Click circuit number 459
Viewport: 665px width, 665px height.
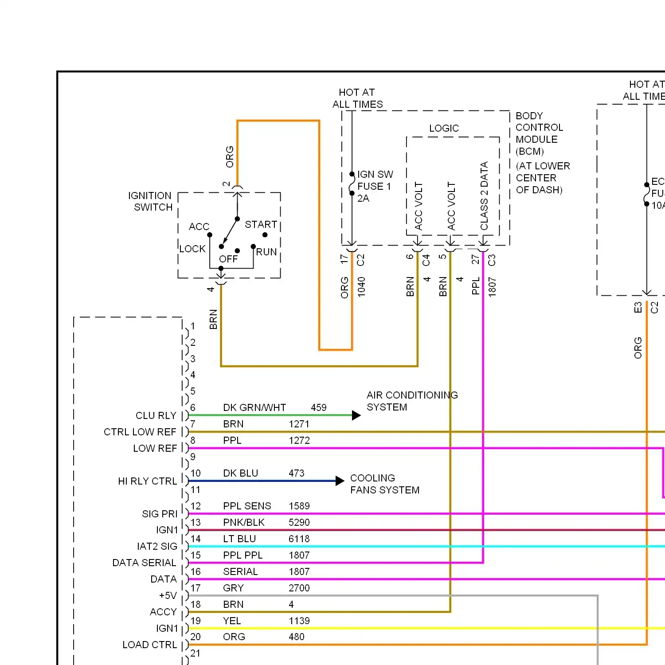pos(319,407)
